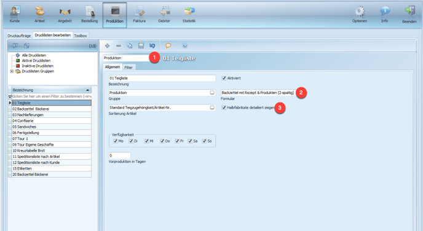Open the Info dialog

point(385,14)
